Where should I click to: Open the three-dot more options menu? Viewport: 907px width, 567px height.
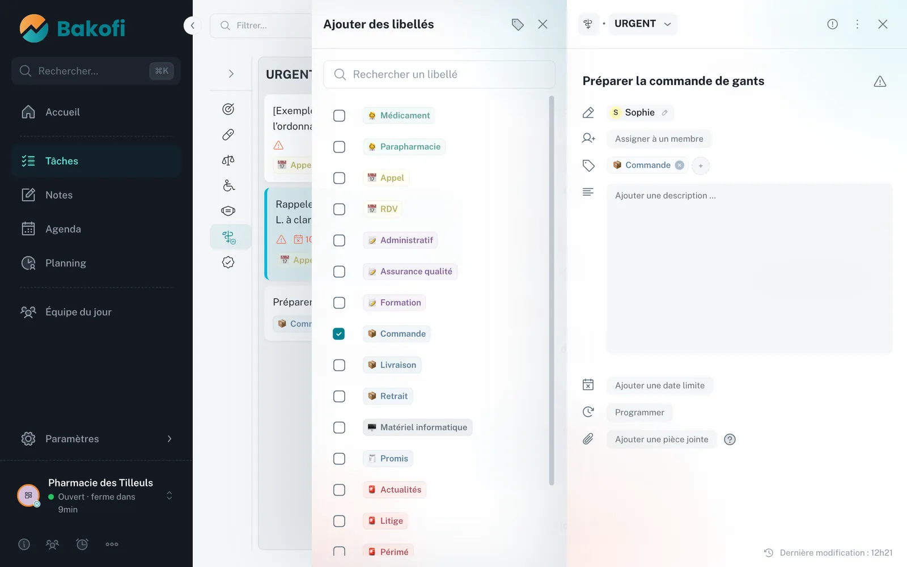(x=857, y=24)
